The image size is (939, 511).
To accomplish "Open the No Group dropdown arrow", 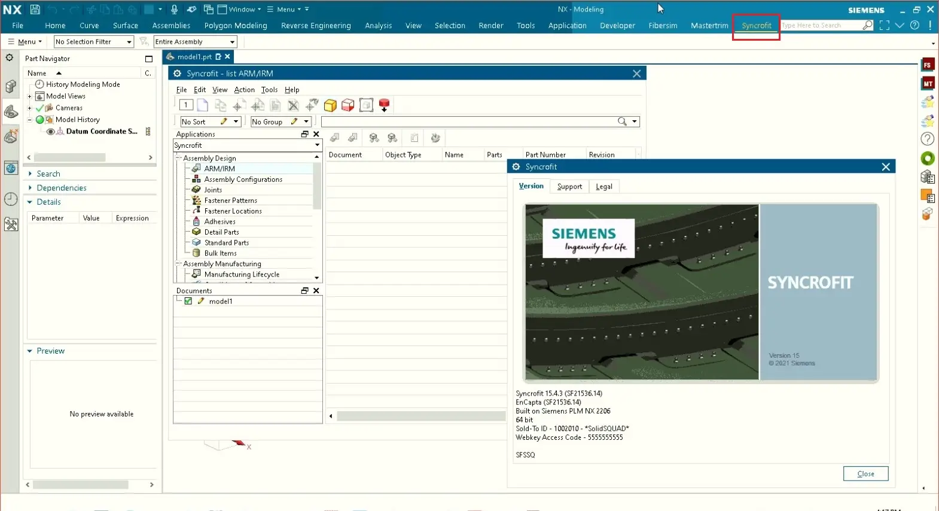I will [306, 121].
